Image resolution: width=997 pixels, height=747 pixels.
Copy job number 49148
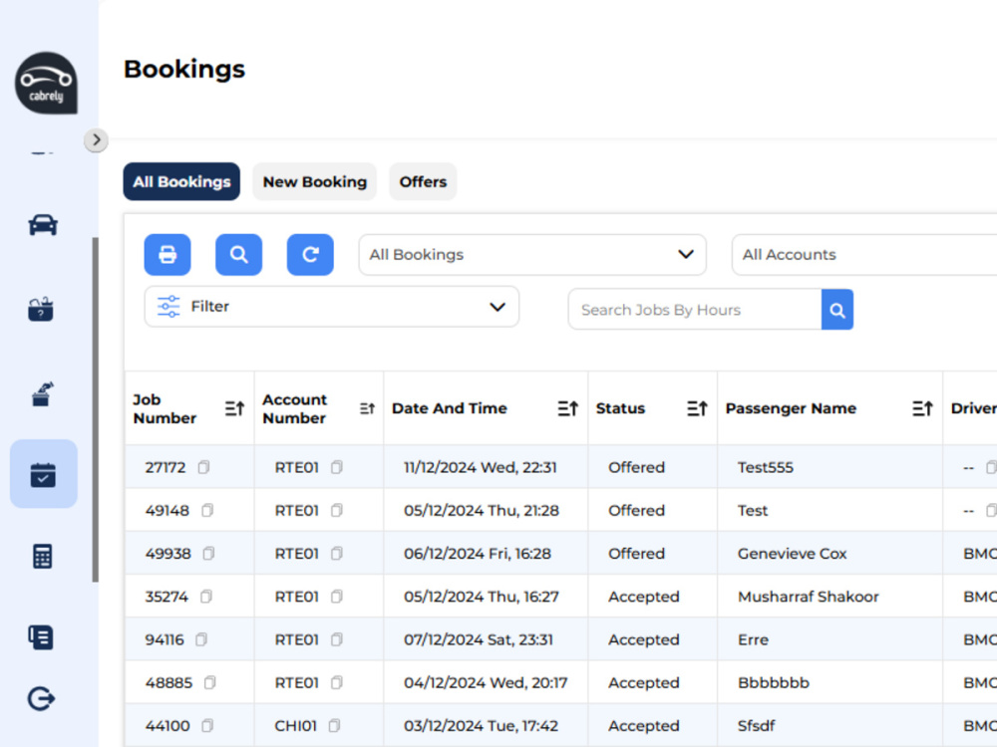(207, 511)
